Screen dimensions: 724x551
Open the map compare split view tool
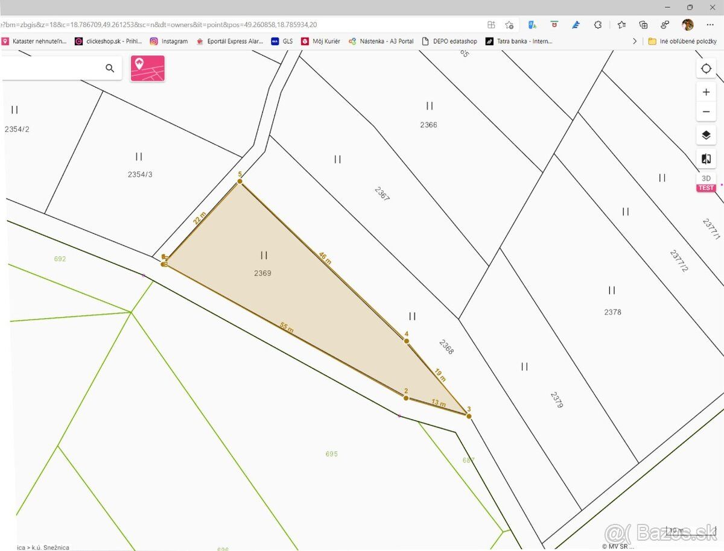coord(706,159)
